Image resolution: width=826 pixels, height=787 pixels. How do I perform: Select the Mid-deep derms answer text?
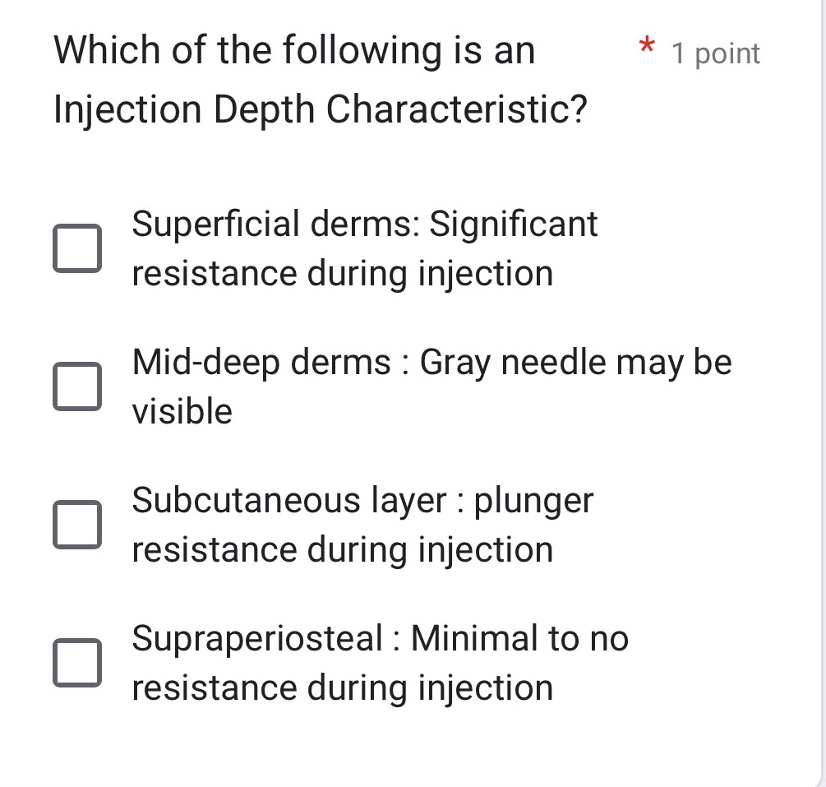(x=431, y=386)
